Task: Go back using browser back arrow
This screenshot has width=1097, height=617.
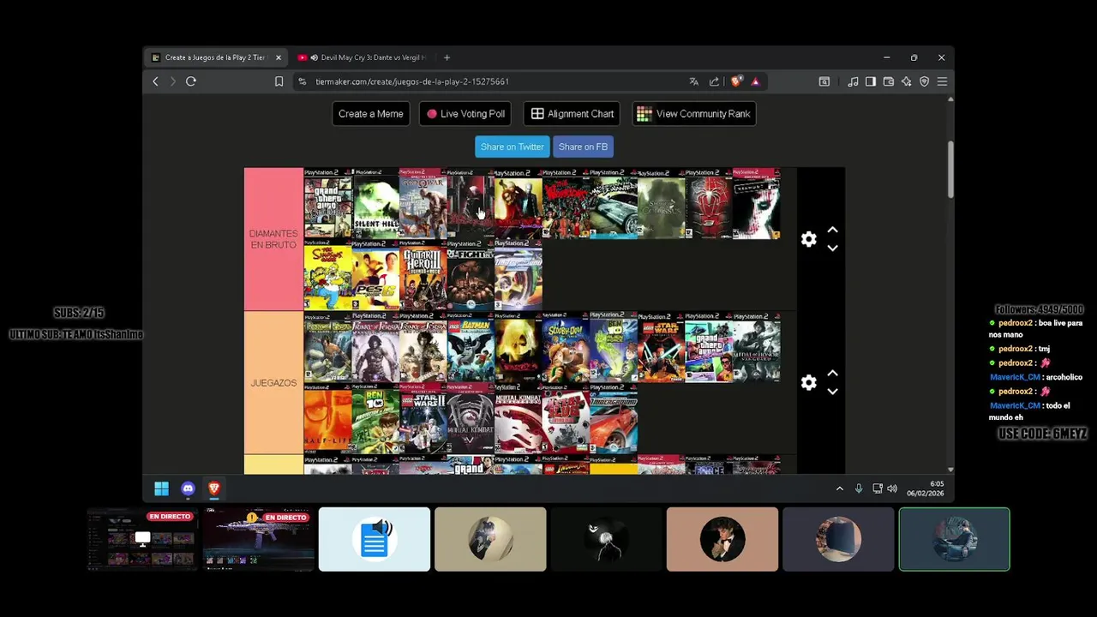Action: (155, 81)
